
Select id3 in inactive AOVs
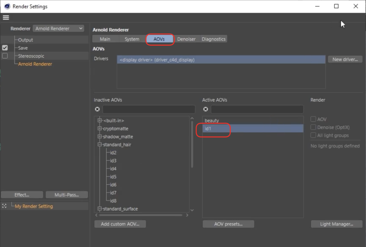[113, 160]
